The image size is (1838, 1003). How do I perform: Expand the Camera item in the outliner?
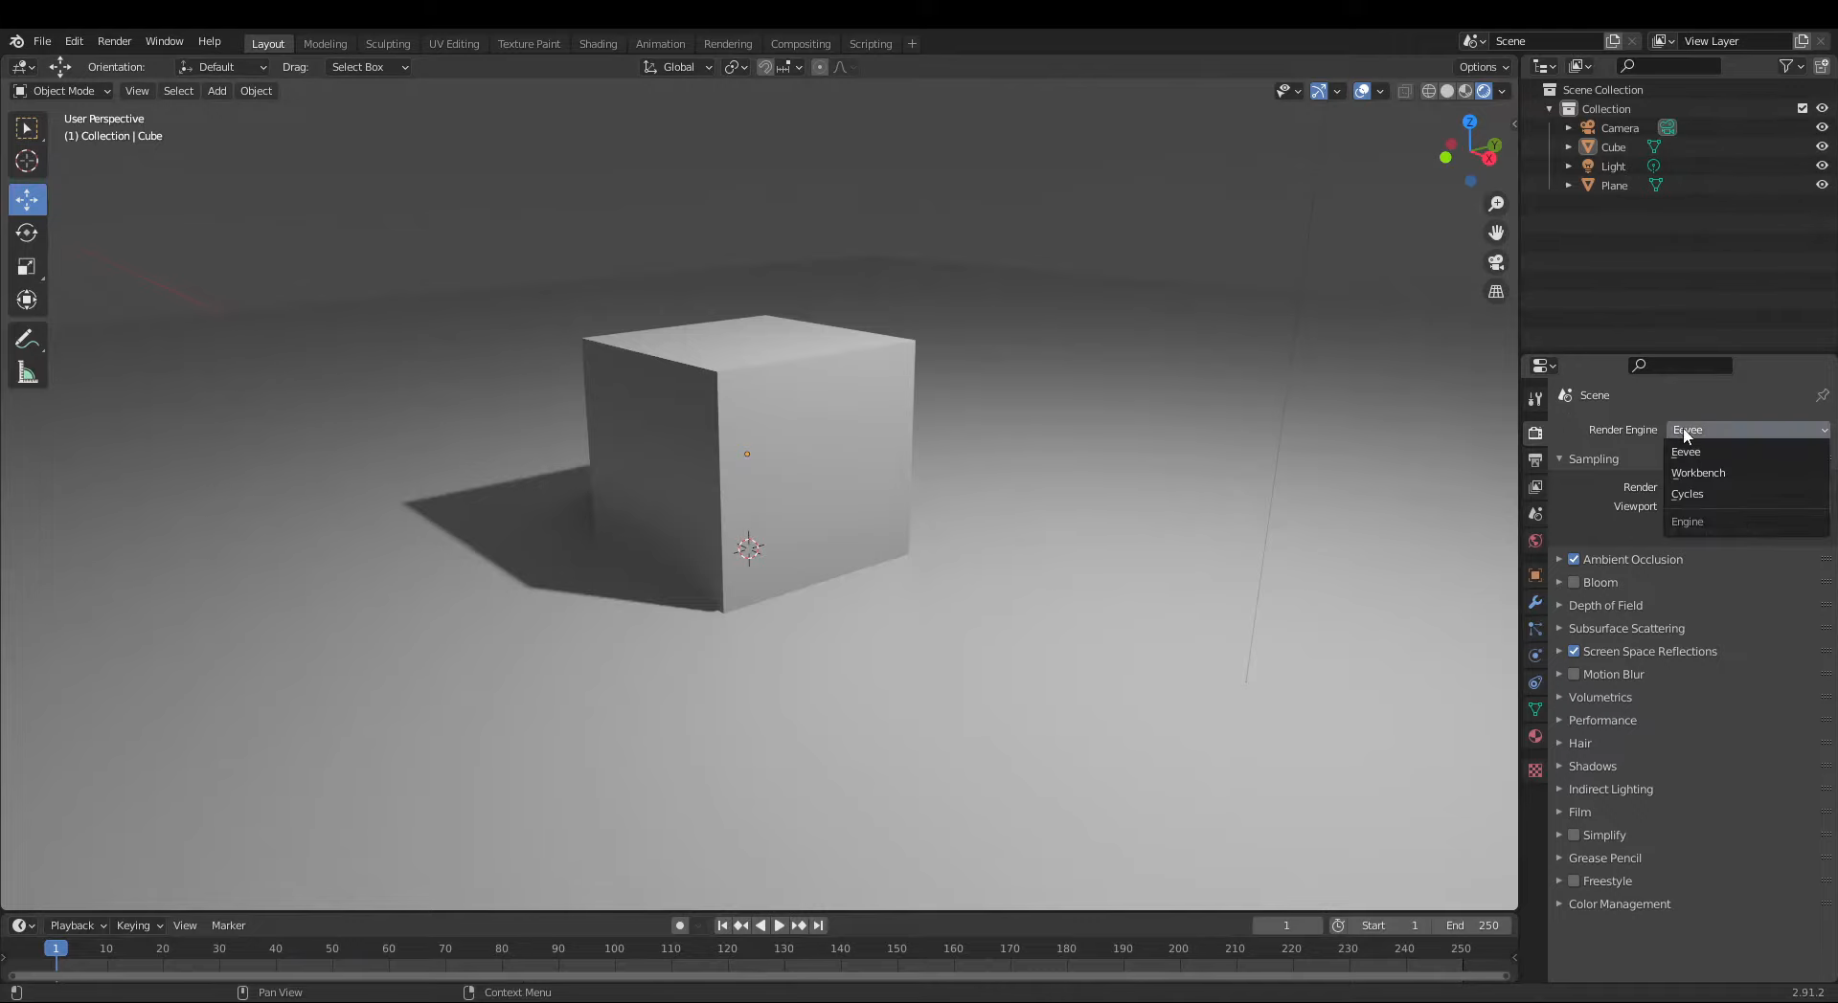1569,128
